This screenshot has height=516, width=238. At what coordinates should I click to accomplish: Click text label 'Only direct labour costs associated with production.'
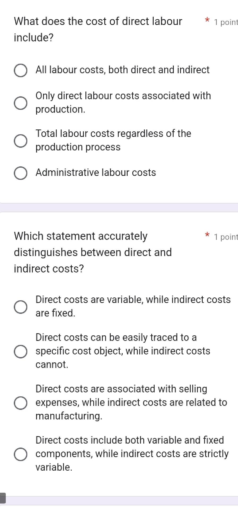click(123, 102)
